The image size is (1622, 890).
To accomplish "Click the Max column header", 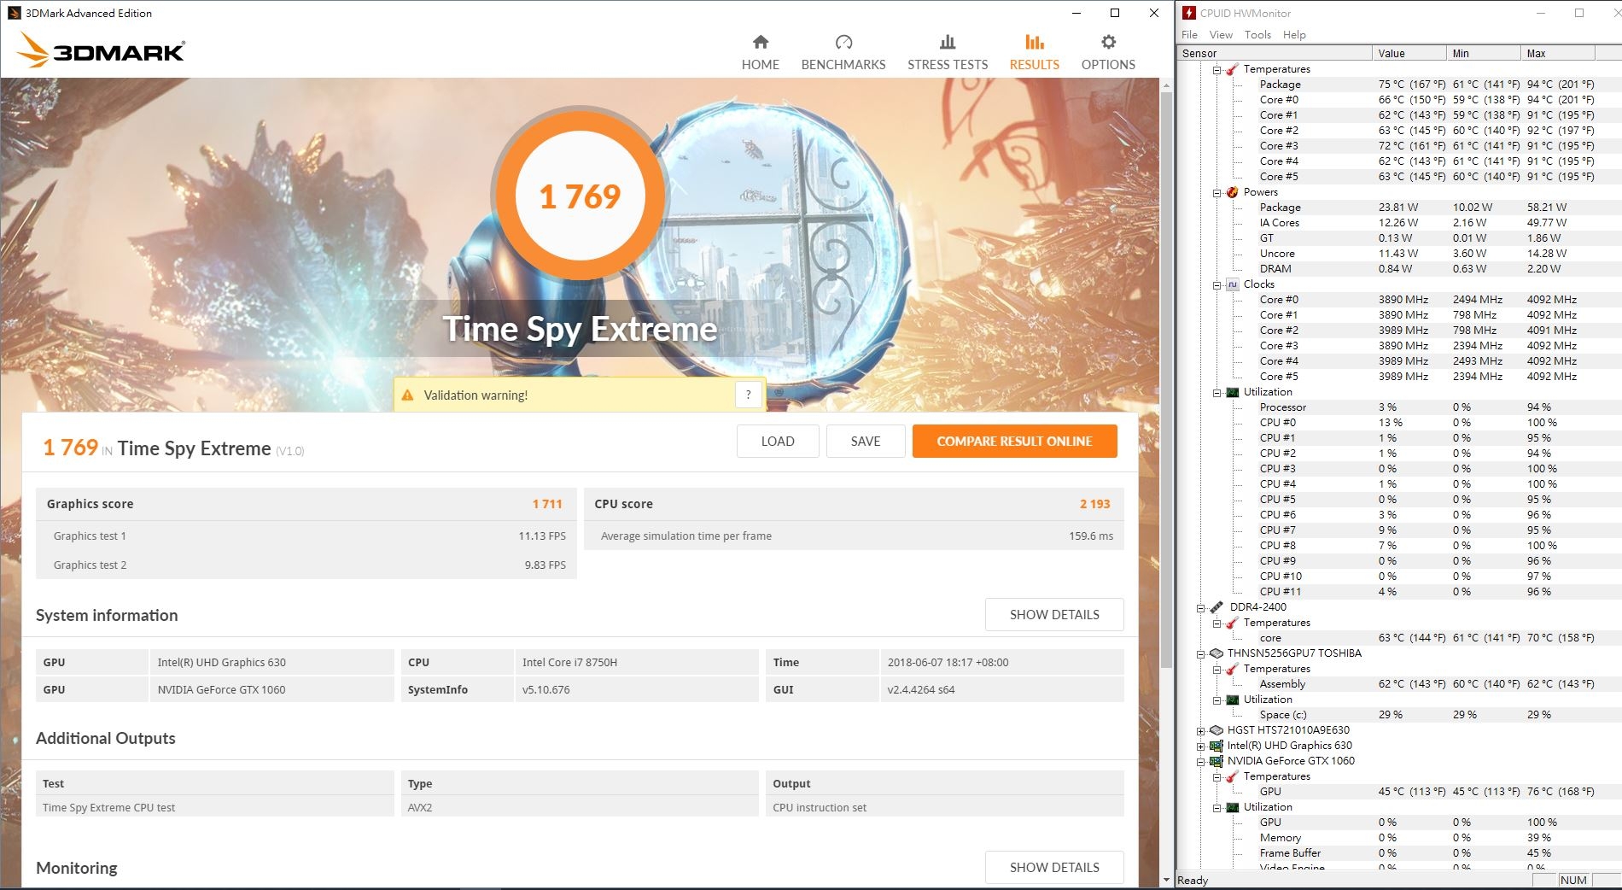I will [1558, 53].
